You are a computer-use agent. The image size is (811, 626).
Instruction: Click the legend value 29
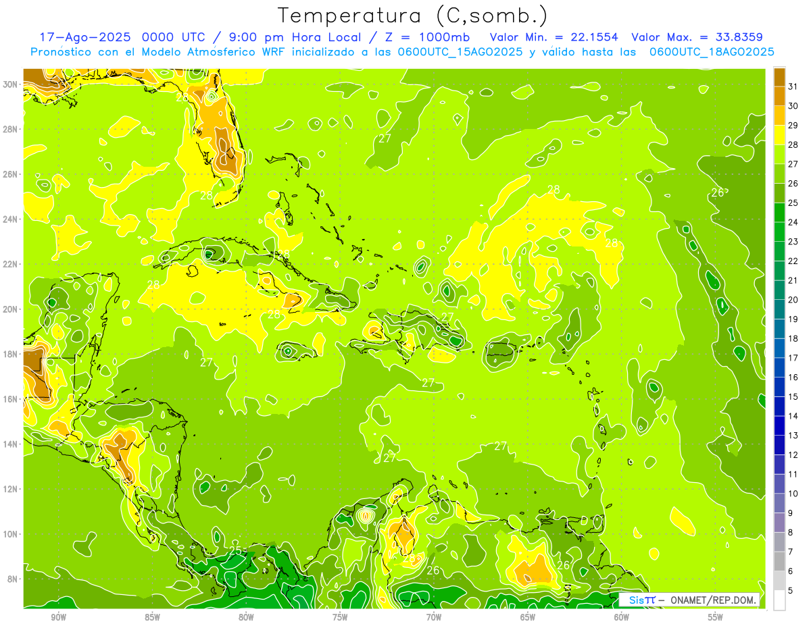[793, 125]
